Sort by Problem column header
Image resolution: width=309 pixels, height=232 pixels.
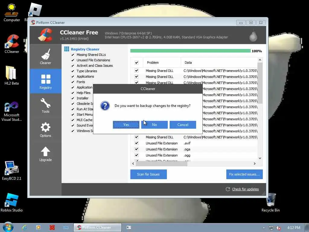(162, 63)
